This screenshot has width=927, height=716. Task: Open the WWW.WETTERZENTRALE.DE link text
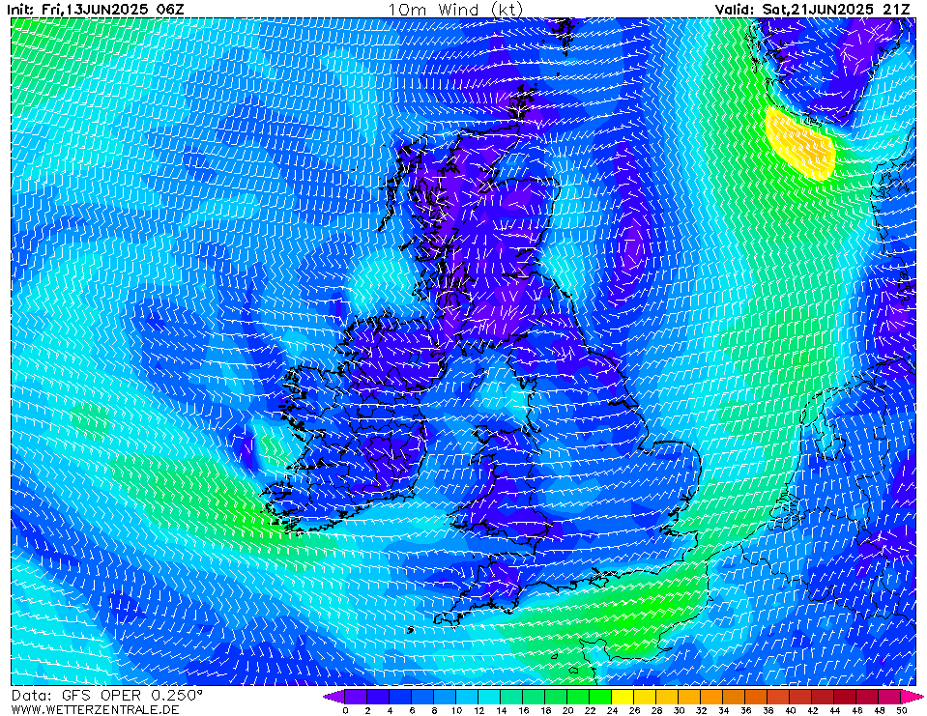tap(95, 709)
